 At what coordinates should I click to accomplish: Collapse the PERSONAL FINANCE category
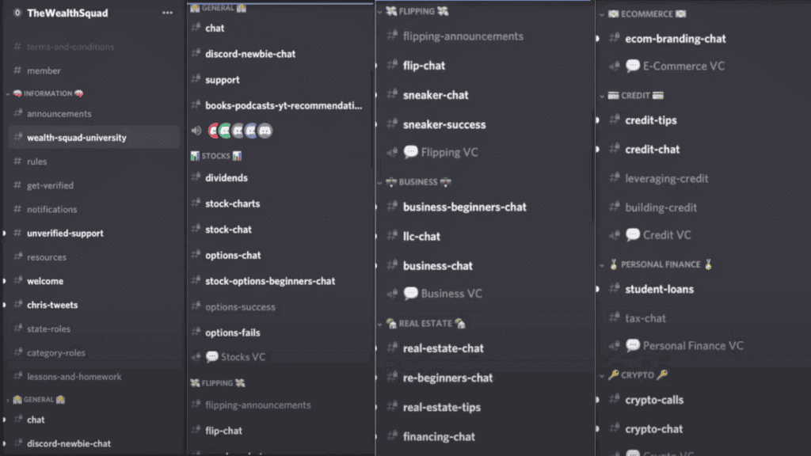602,265
